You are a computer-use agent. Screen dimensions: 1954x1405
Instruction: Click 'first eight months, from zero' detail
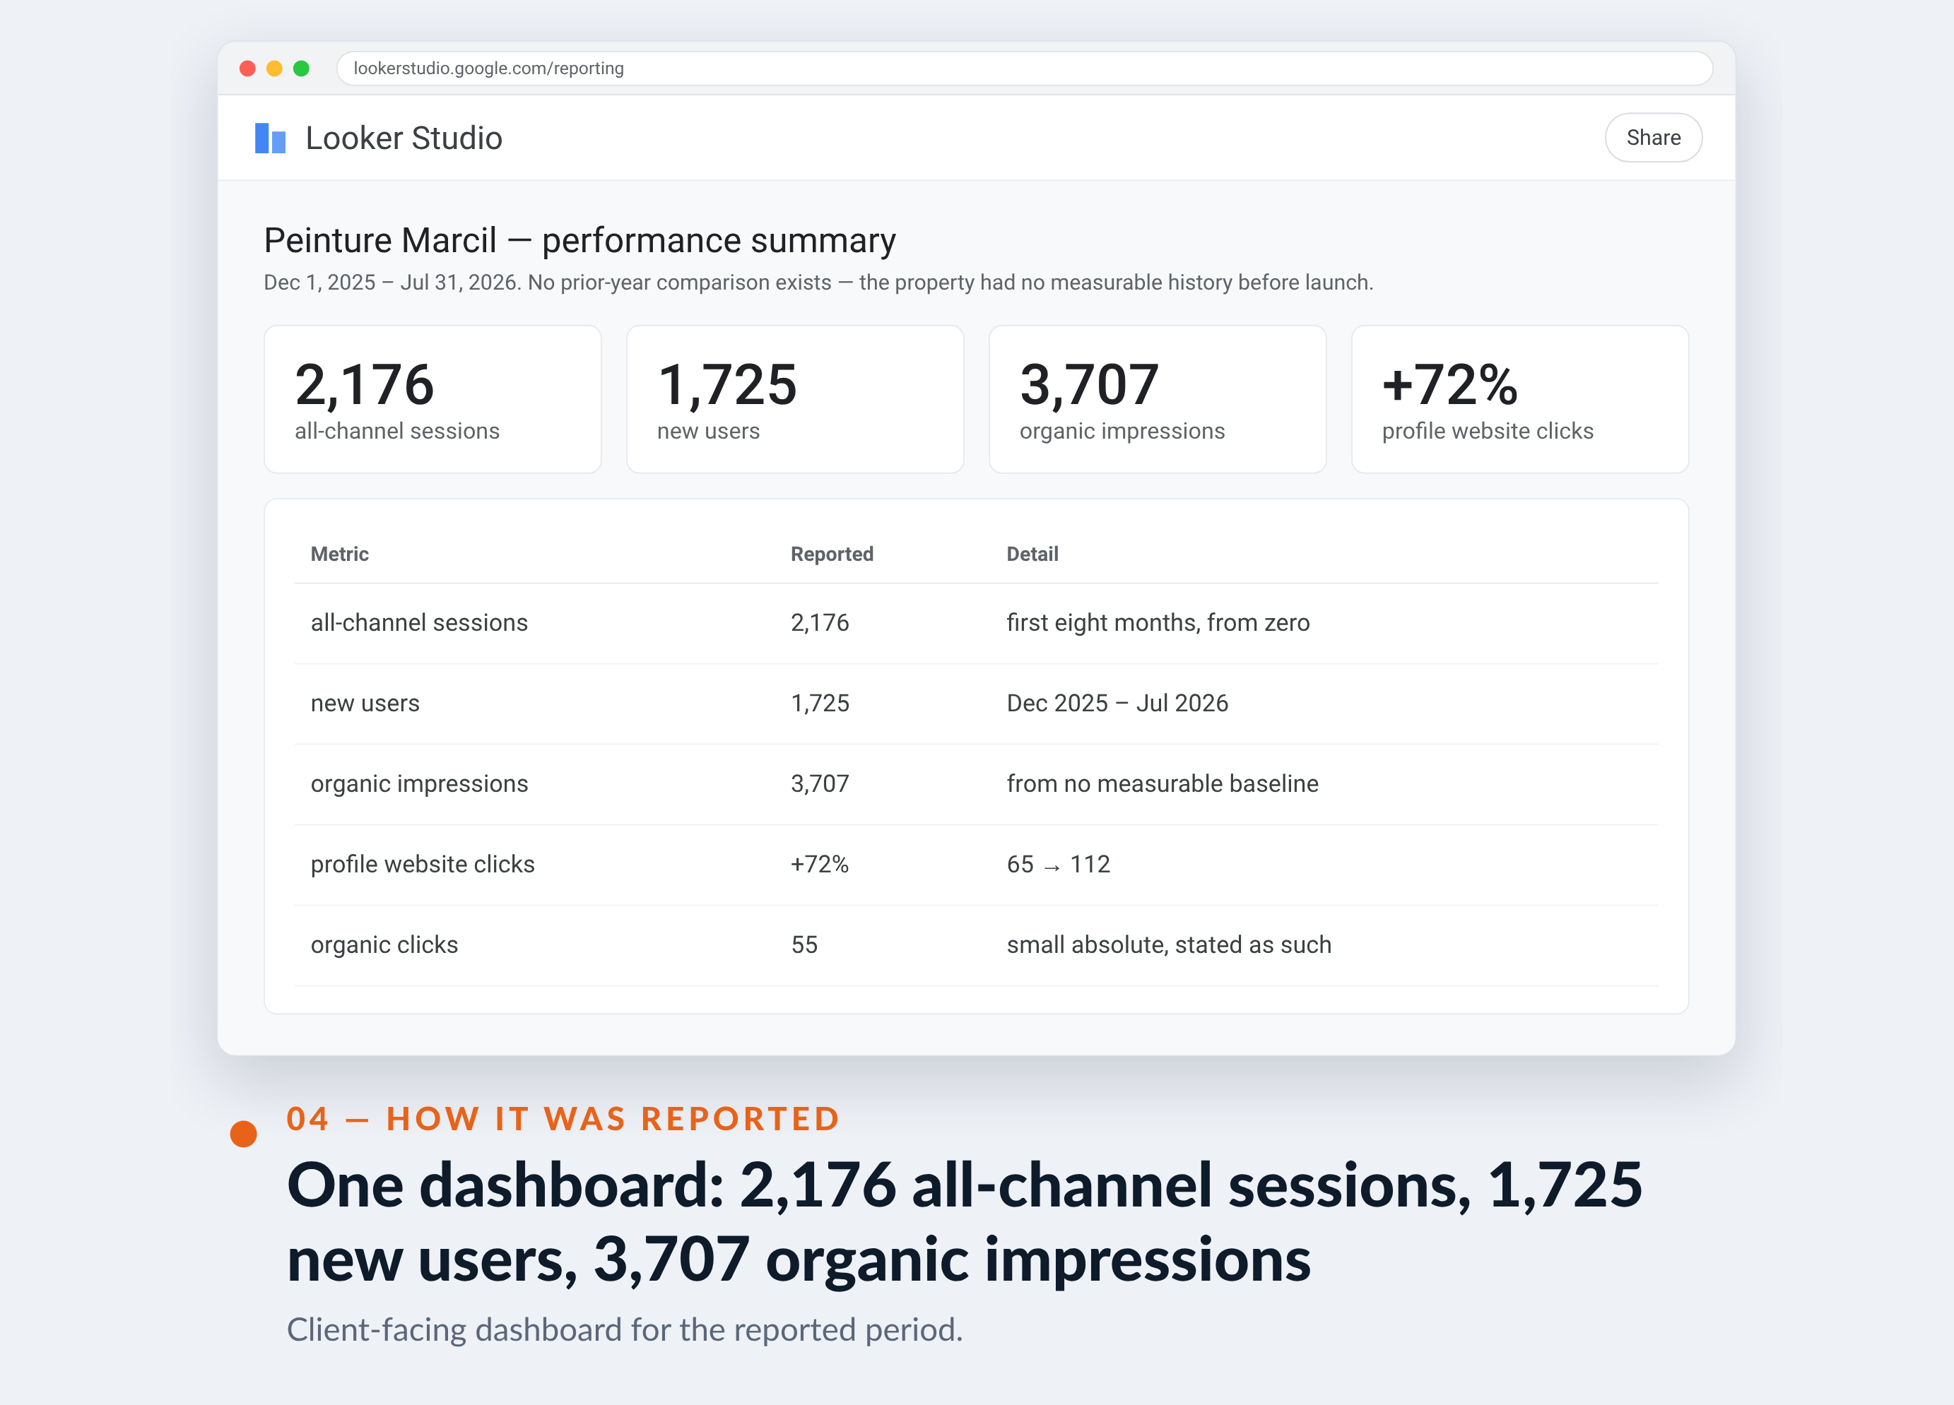[1158, 623]
